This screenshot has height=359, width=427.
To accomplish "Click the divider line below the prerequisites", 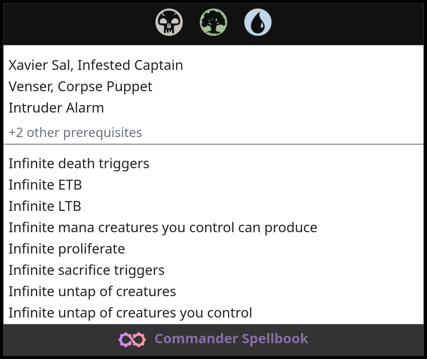I will click(213, 144).
